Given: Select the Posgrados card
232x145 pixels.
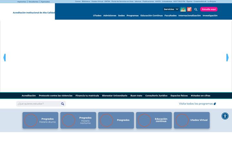Looking at the screenshot, I should coord(116,120).
